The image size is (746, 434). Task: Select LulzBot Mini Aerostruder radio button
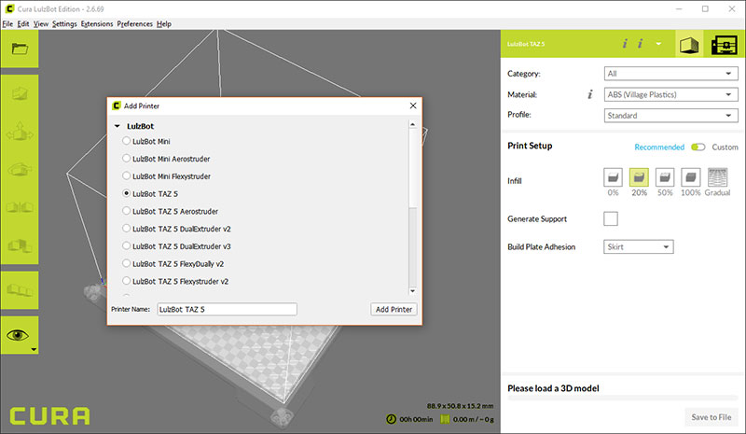pos(126,158)
